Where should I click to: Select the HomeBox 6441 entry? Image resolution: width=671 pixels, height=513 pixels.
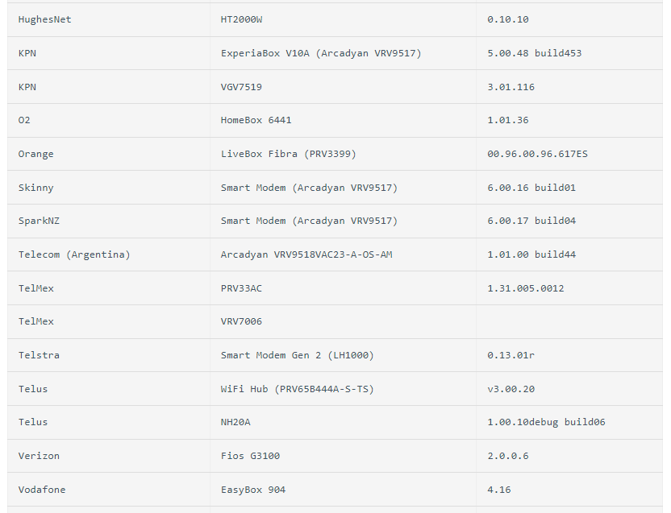[256, 120]
